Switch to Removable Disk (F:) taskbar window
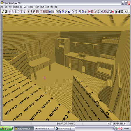The width and height of the screenshot is (131, 131). pyautogui.click(x=44, y=129)
